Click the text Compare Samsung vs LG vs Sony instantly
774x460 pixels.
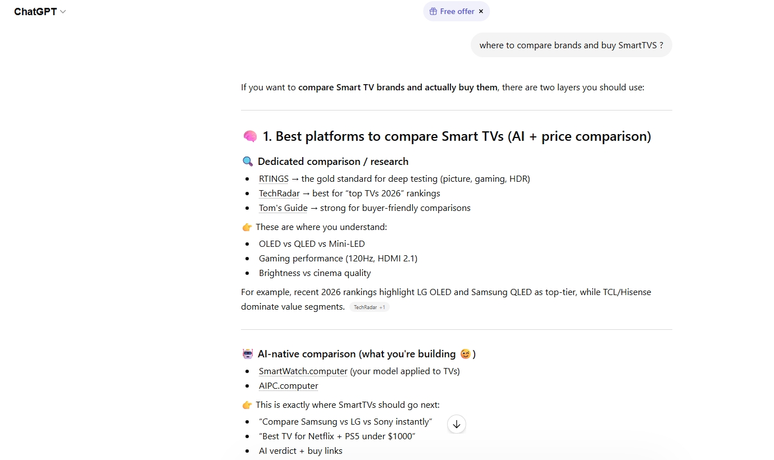click(x=345, y=421)
